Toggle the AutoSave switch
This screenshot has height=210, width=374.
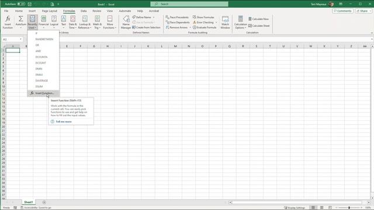tap(21, 4)
